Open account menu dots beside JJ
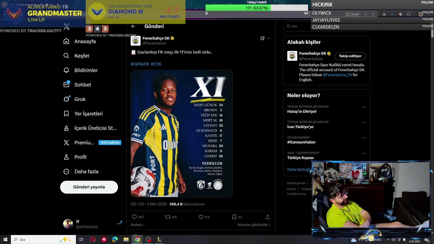The height and width of the screenshot is (244, 434). [119, 224]
